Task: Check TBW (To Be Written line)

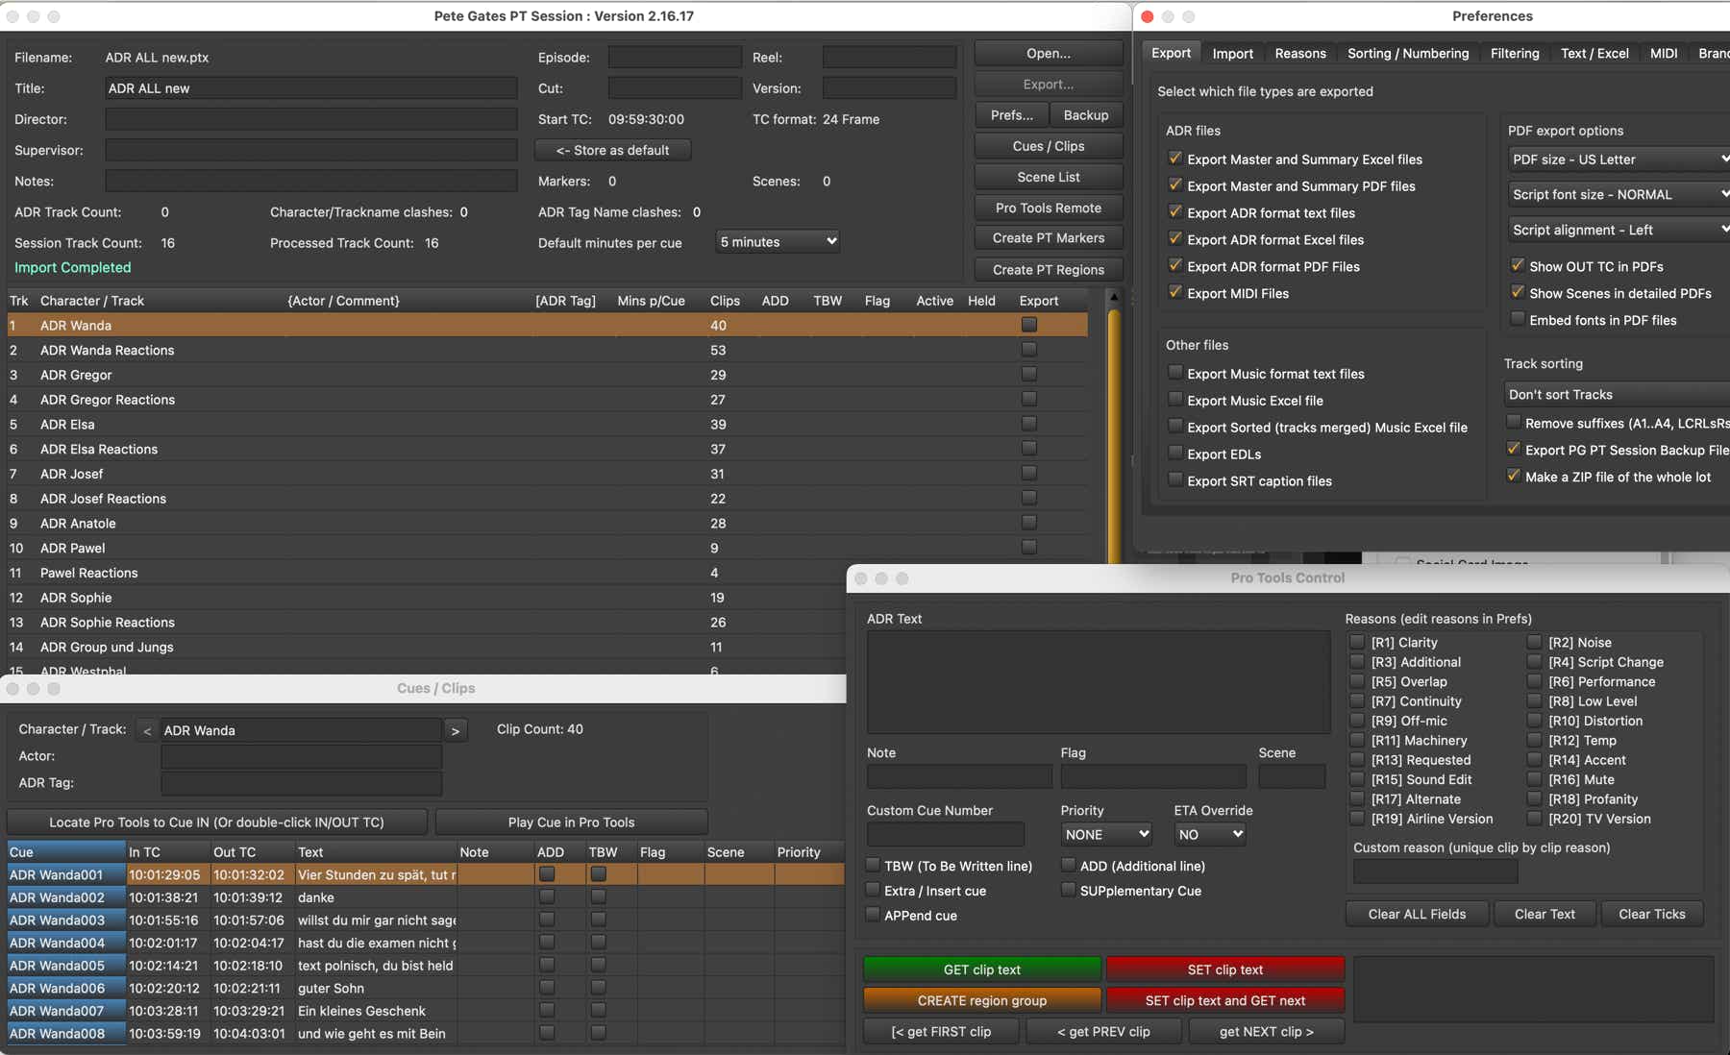Action: [x=873, y=866]
